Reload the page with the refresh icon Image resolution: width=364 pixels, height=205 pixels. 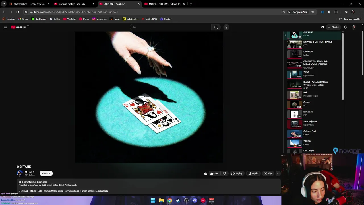18,12
